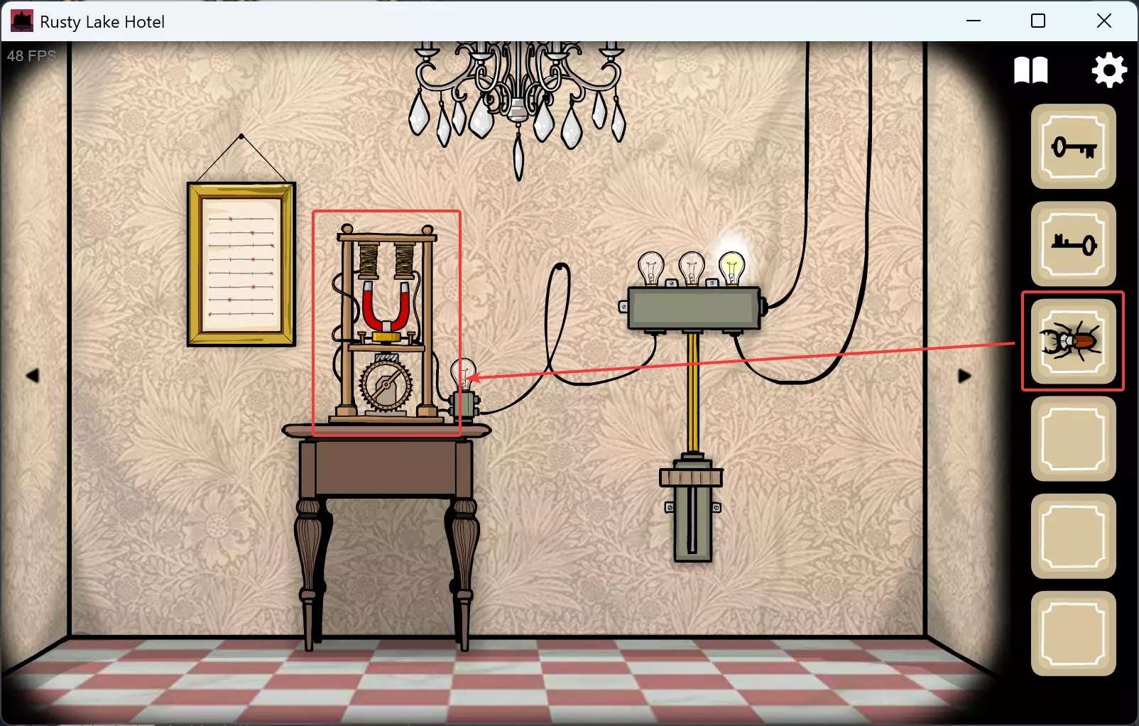Click the right copper coil above the magnet
Image resolution: width=1139 pixels, height=726 pixels.
[404, 261]
